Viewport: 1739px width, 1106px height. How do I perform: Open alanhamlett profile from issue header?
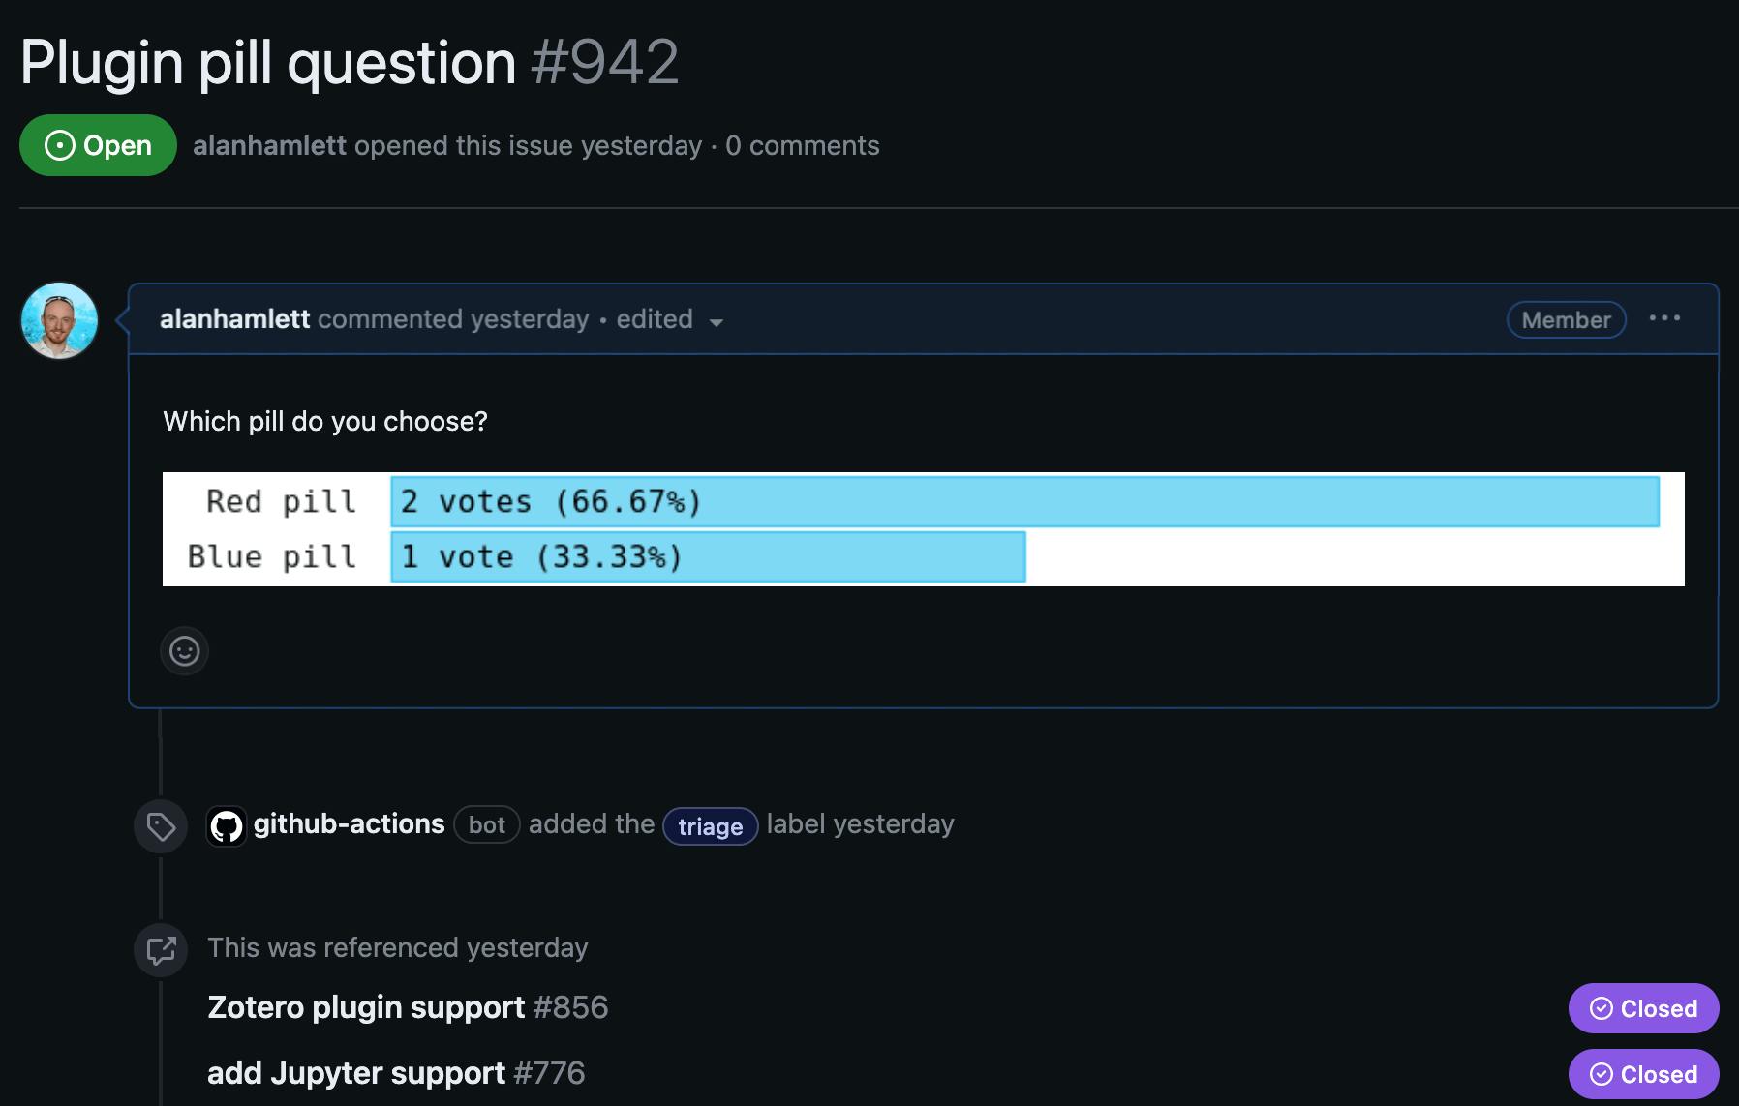click(x=269, y=145)
